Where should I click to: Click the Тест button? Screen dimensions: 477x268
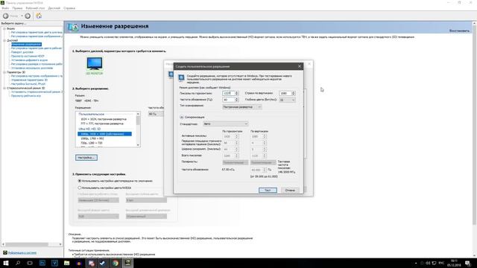pyautogui.click(x=268, y=191)
